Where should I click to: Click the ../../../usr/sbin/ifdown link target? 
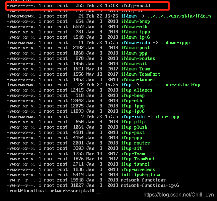(179, 16)
